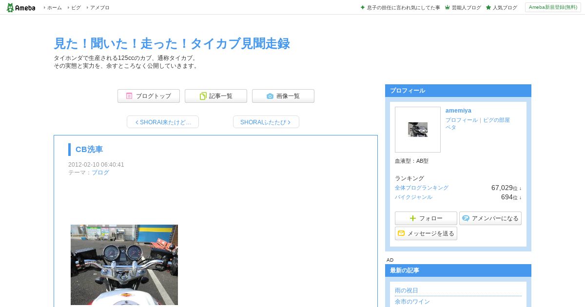Click green documents icon on 記事一覧
This screenshot has height=307, width=585.
click(203, 96)
